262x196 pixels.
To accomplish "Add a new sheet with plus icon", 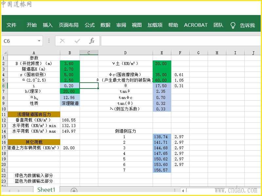I will [x=74, y=190].
